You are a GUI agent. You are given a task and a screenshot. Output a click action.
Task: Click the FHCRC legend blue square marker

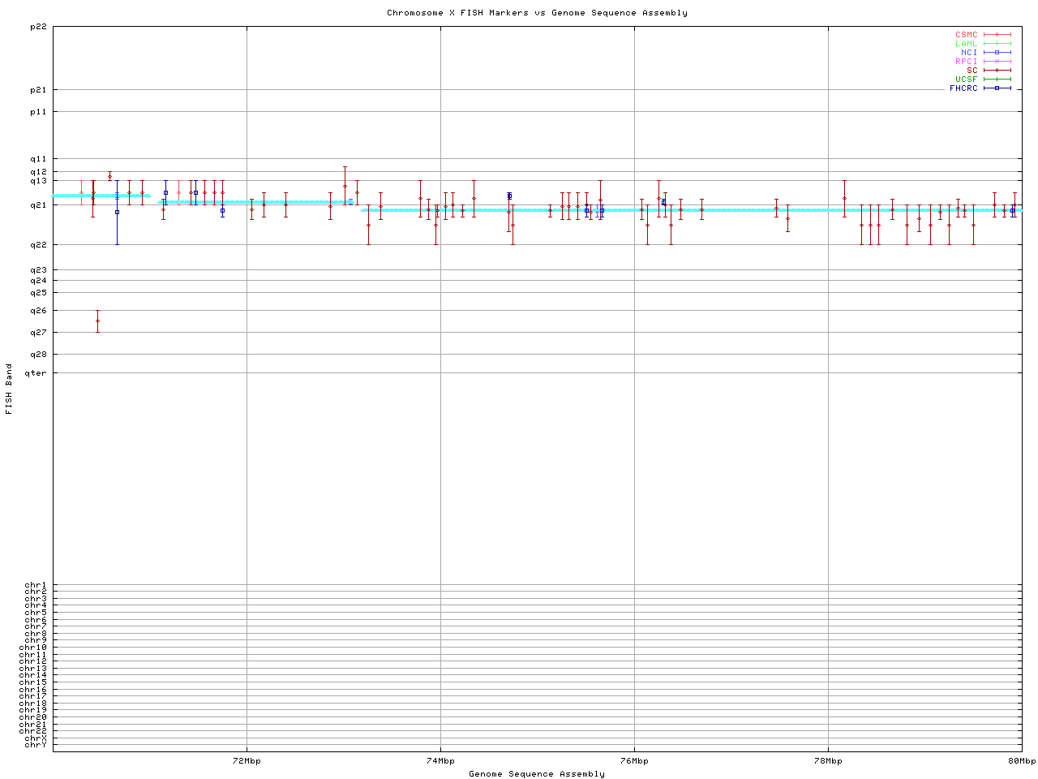(x=997, y=88)
